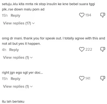Like the 'right jgn ego' comment

pyautogui.click(x=82, y=78)
